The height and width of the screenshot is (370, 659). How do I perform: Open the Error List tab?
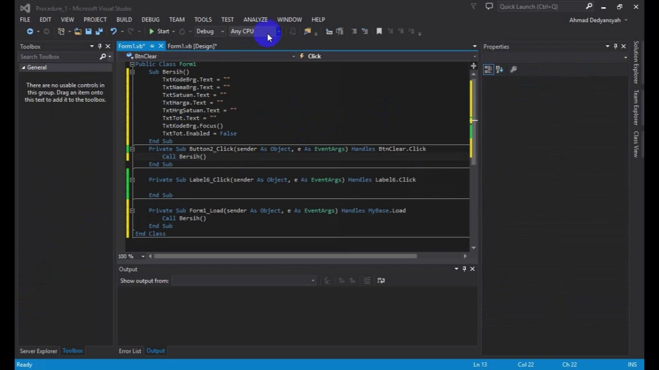pos(130,351)
